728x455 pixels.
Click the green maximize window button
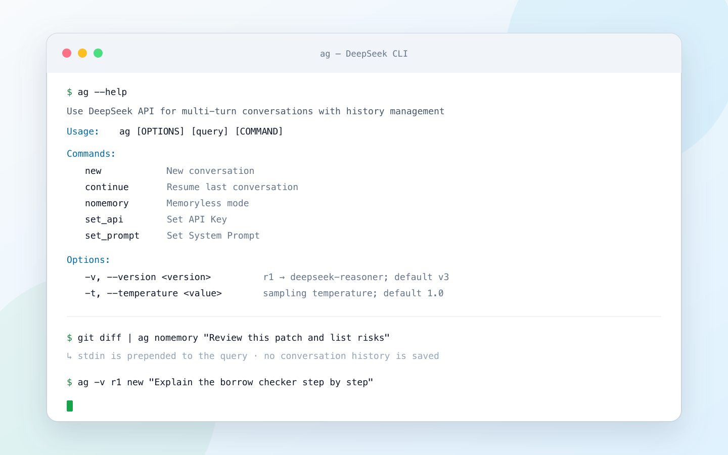pos(98,53)
